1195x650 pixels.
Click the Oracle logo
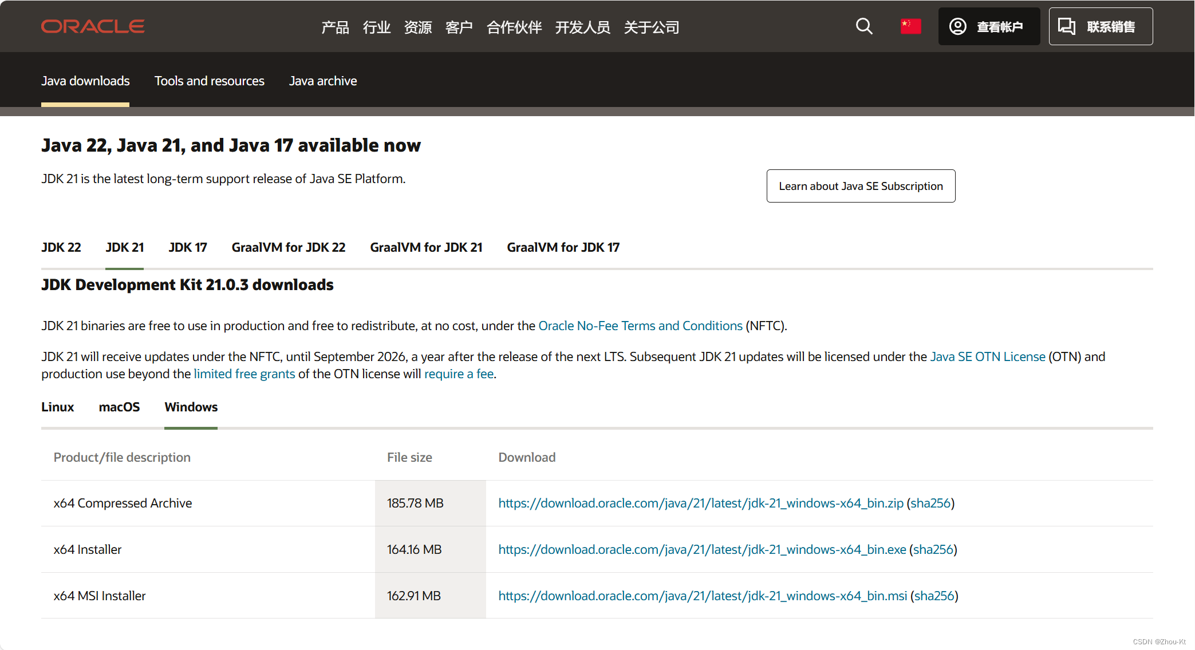tap(93, 26)
